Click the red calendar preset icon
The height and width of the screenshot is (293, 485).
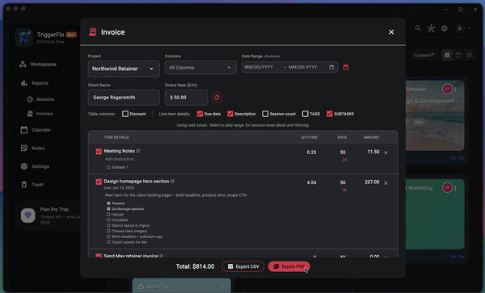click(346, 67)
